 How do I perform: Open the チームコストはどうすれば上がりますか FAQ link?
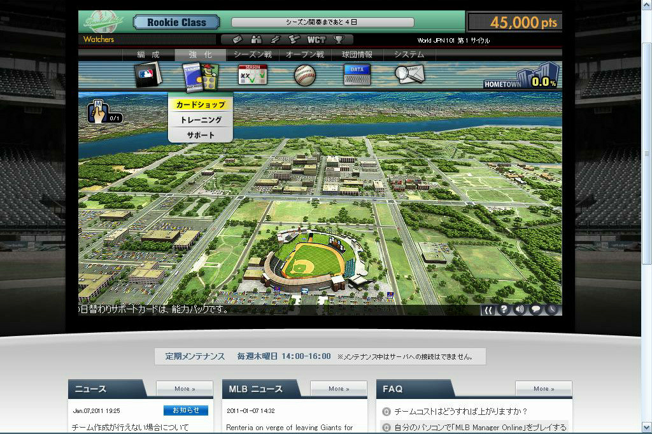coord(460,412)
